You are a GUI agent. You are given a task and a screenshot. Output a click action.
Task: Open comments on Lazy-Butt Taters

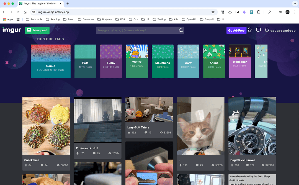pyautogui.click(x=146, y=133)
